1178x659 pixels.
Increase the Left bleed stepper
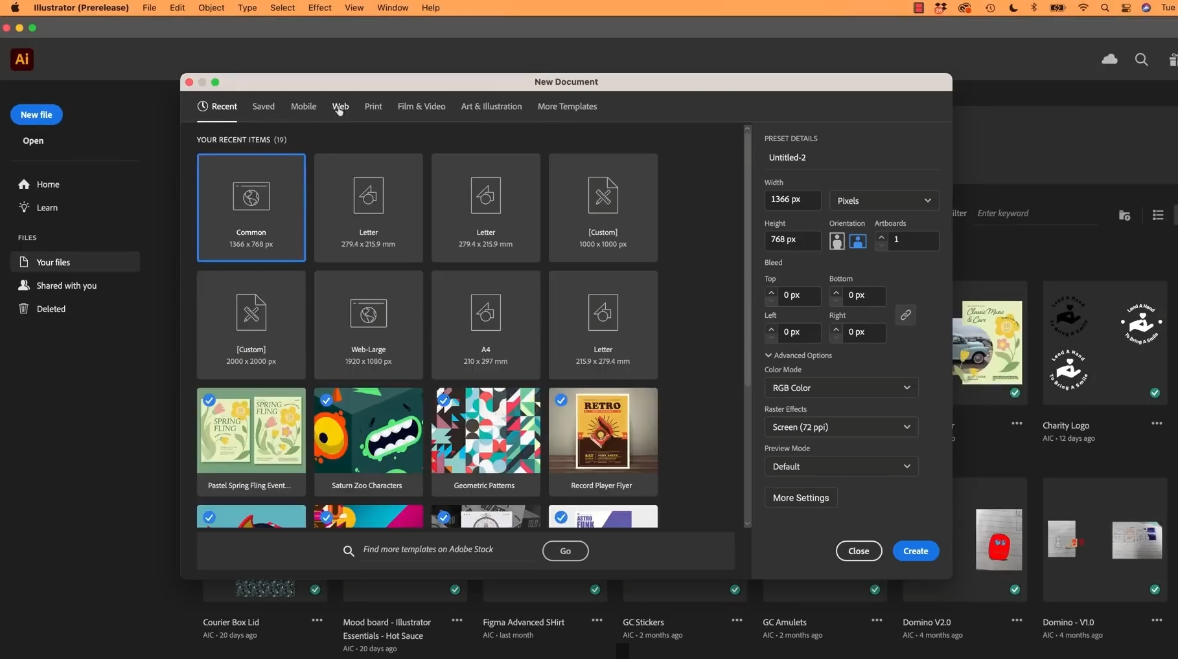coord(770,328)
